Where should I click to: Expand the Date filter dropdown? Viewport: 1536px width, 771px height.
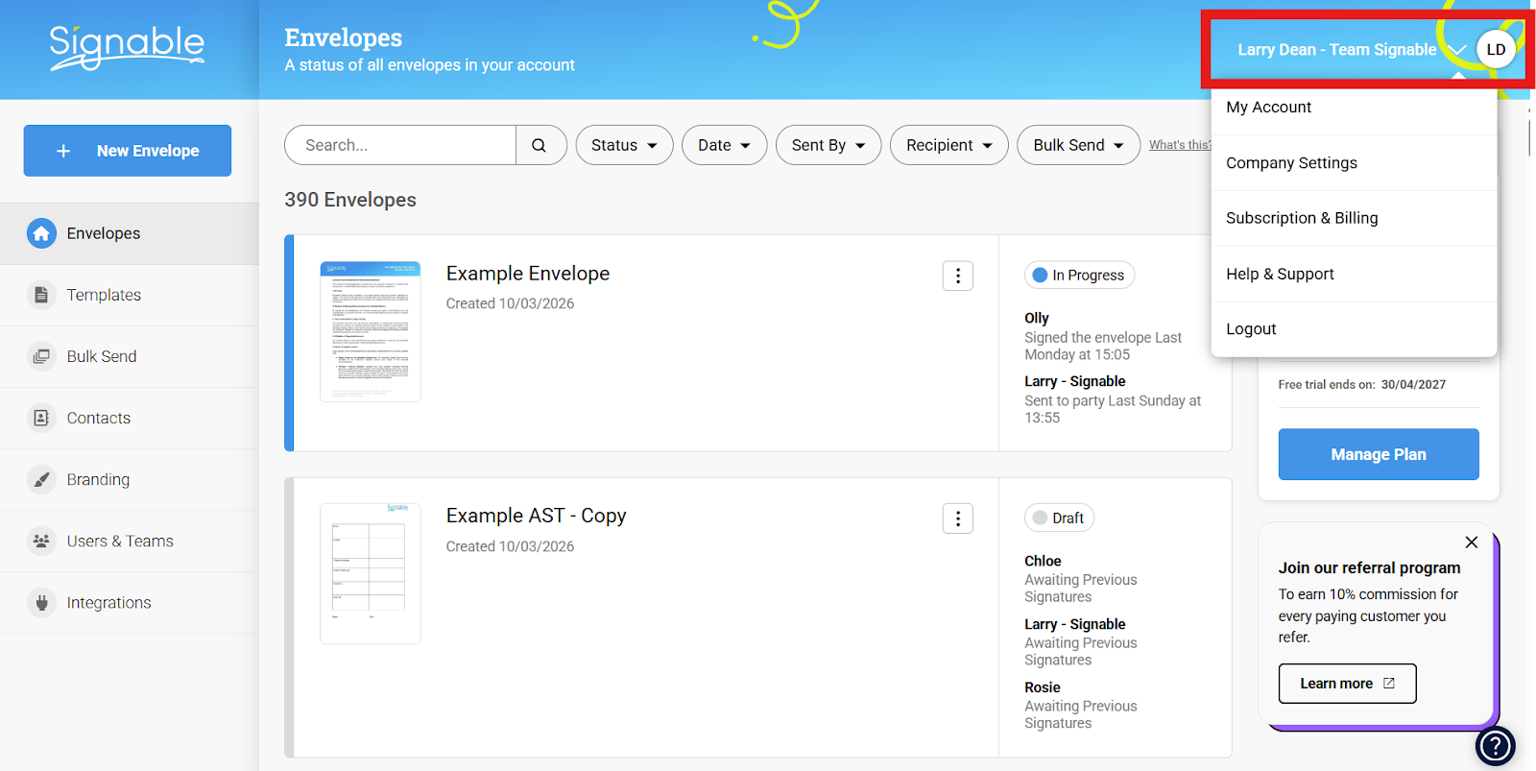click(x=724, y=145)
